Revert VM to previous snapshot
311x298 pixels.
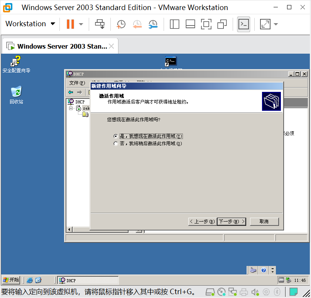(x=137, y=24)
